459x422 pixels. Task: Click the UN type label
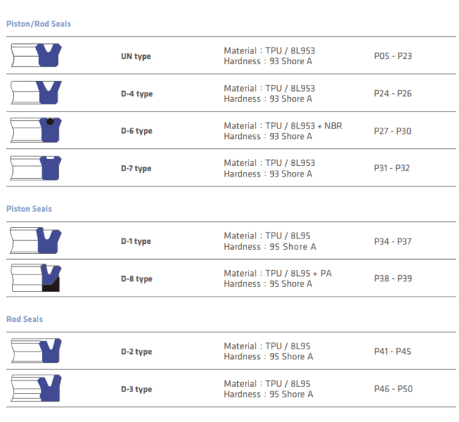pyautogui.click(x=136, y=57)
